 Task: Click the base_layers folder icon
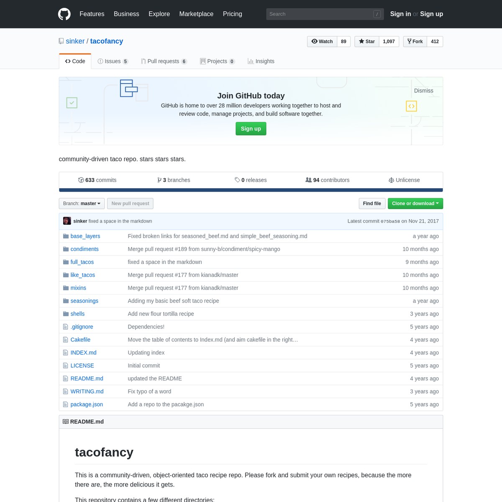pyautogui.click(x=66, y=236)
